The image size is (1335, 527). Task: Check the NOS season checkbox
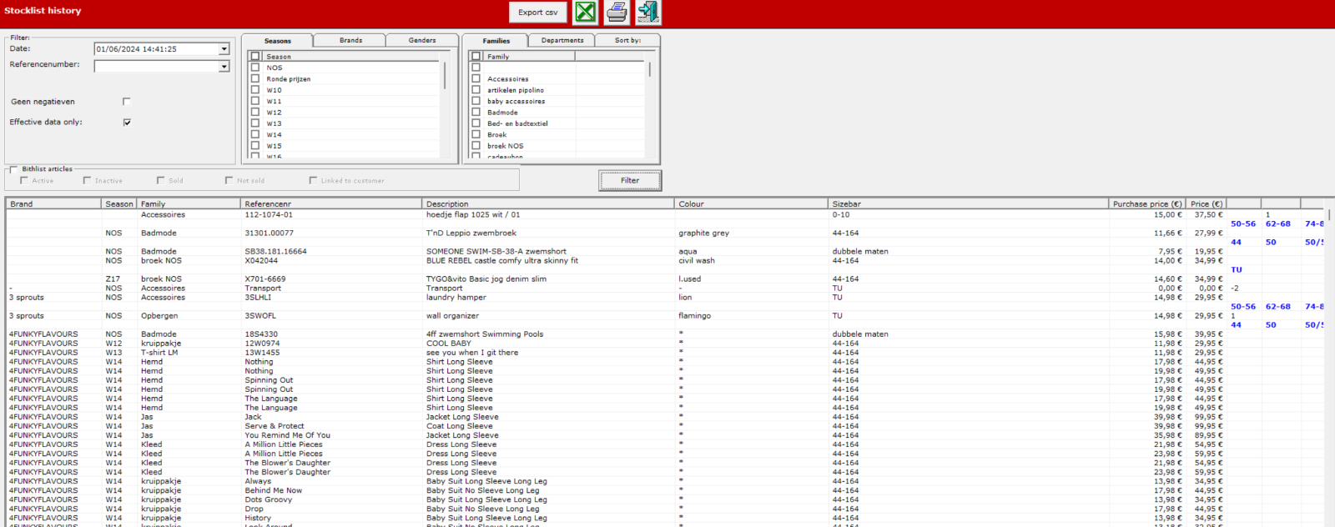pyautogui.click(x=255, y=68)
